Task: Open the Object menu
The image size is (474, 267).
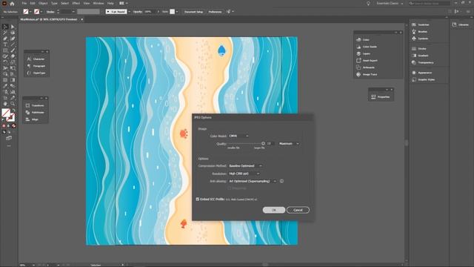Action: pos(43,3)
